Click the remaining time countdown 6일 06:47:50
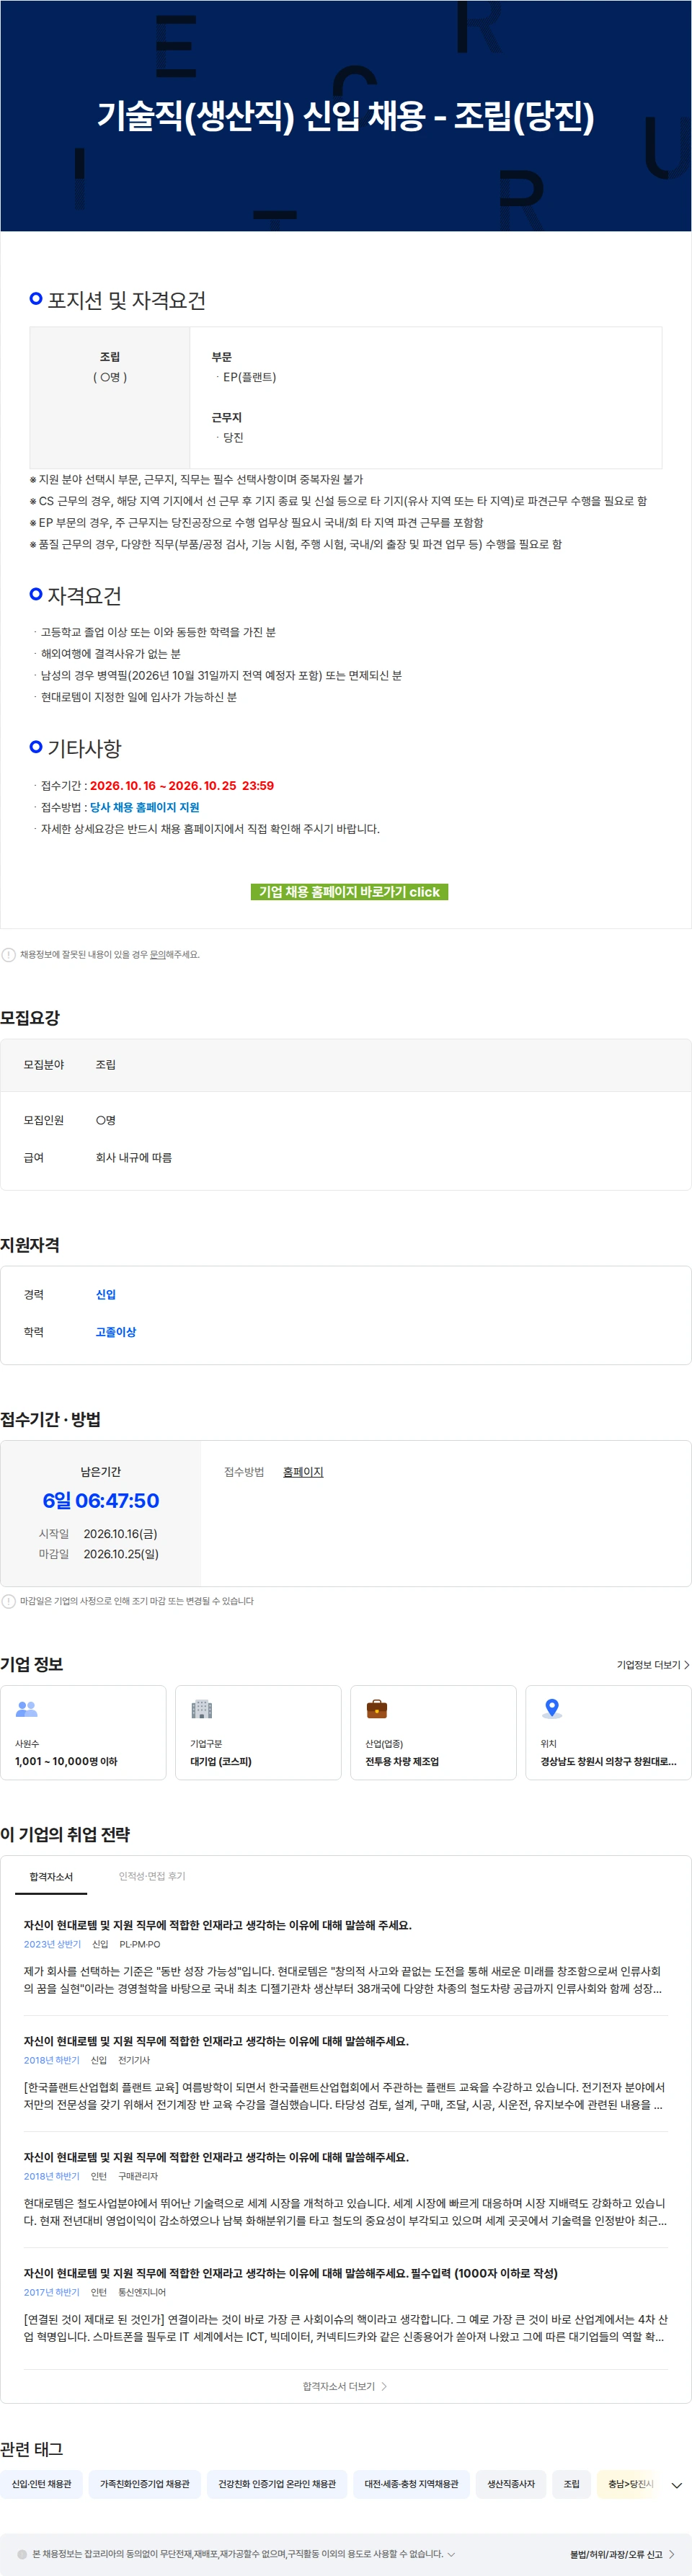 pos(101,1501)
